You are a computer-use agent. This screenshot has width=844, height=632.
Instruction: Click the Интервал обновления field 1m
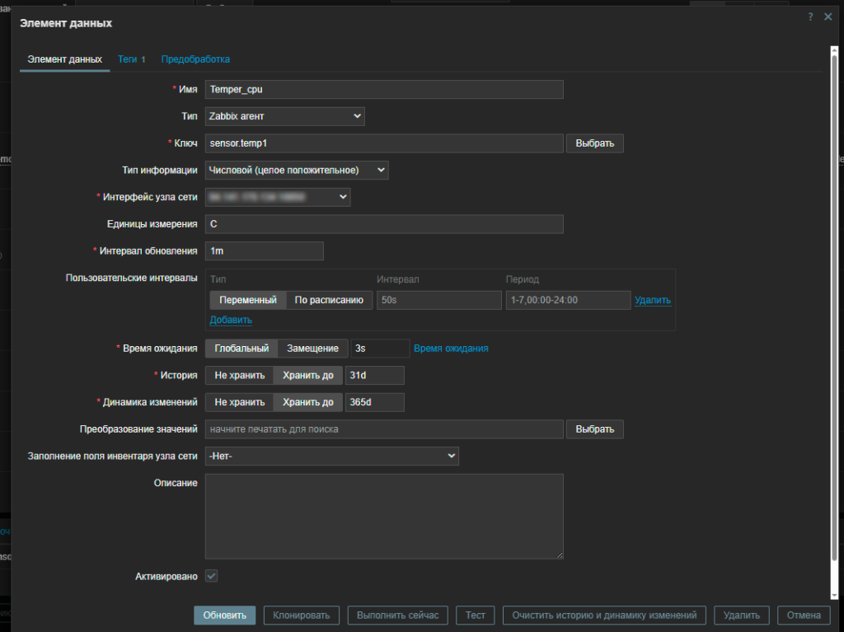pos(265,250)
